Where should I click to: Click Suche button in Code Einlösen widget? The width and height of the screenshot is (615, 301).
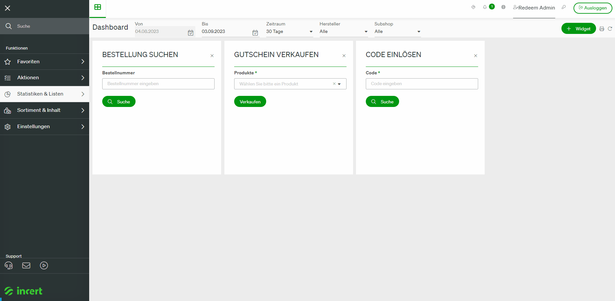(382, 102)
